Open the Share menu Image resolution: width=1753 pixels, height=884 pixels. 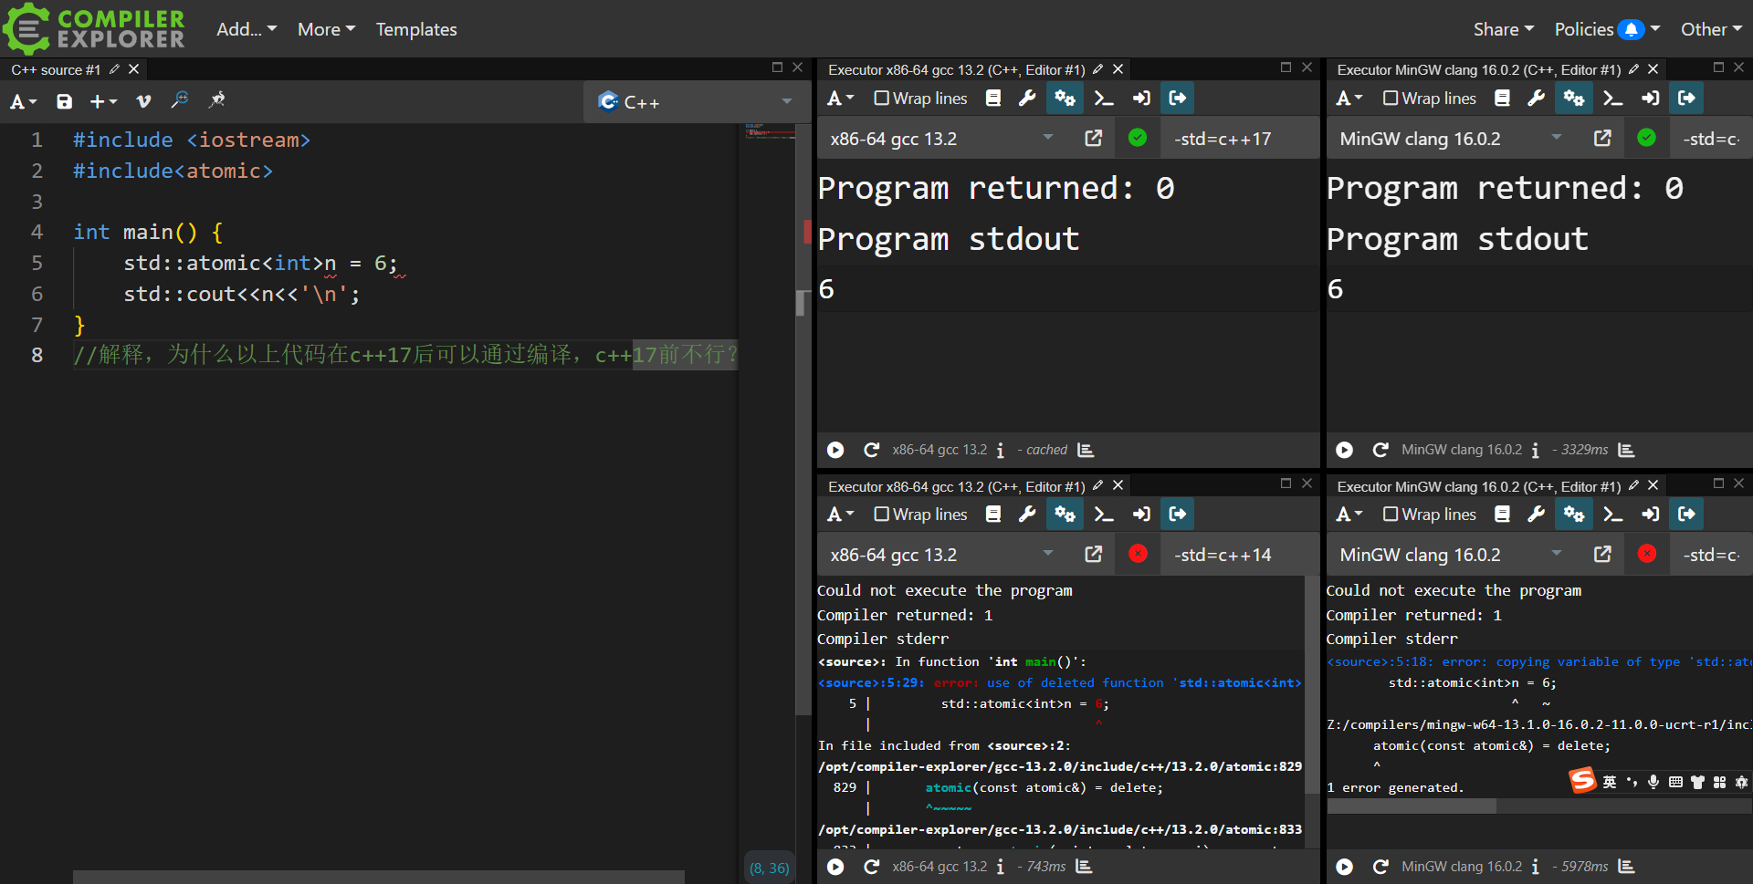point(1503,29)
